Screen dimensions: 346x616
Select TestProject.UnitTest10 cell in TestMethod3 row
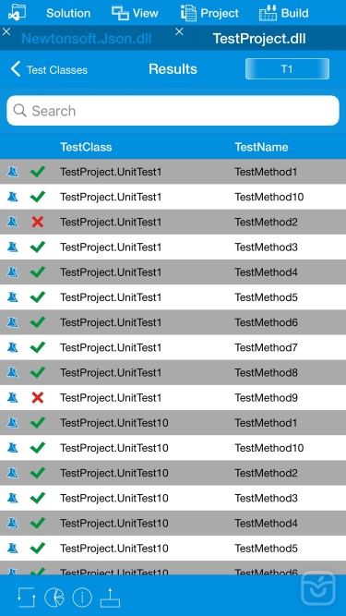point(114,498)
